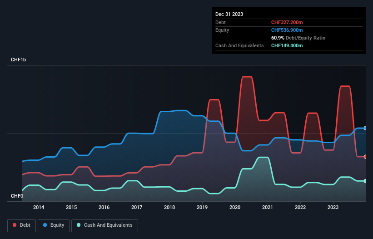Click the red Debt endpoint marker
The image size is (373, 239).
coord(365,157)
